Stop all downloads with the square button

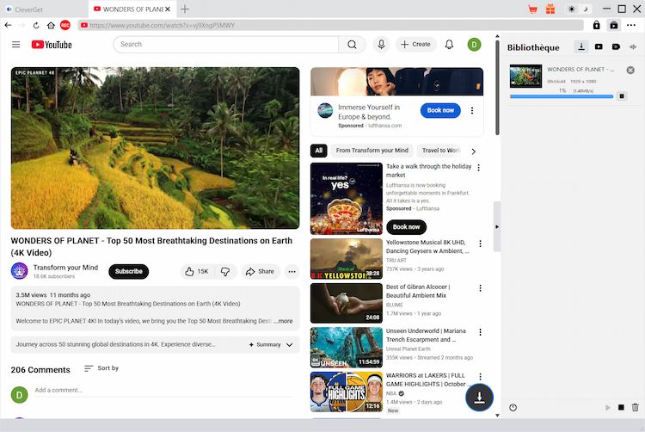622,407
